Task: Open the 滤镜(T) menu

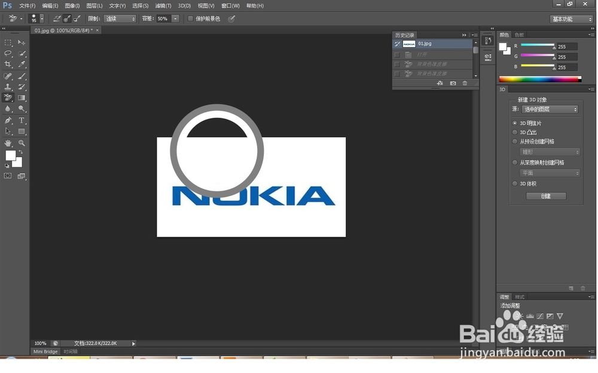Action: pyautogui.click(x=163, y=6)
